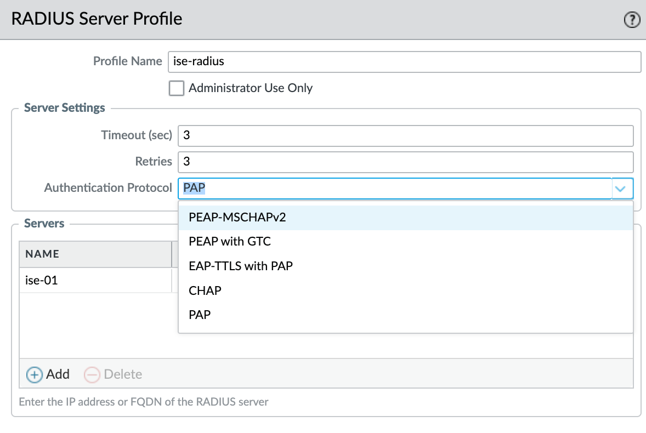Collapse the Authentication Protocol dropdown arrow
Image resolution: width=646 pixels, height=433 pixels.
[x=622, y=188]
